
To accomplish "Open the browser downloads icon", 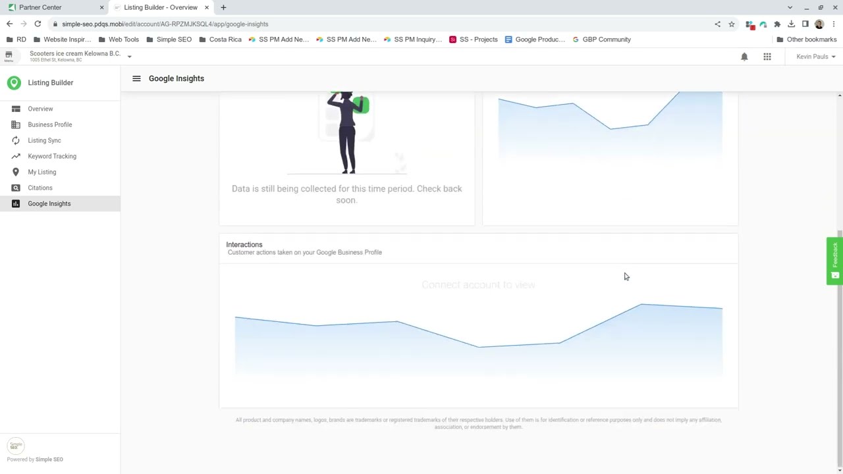I will click(791, 24).
